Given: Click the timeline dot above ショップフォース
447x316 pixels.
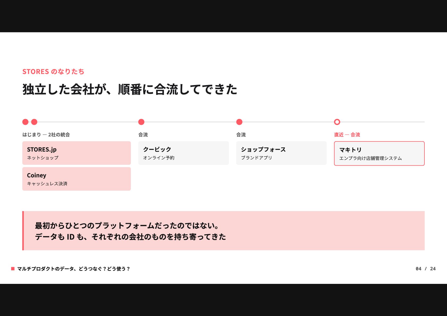Looking at the screenshot, I should 239,122.
